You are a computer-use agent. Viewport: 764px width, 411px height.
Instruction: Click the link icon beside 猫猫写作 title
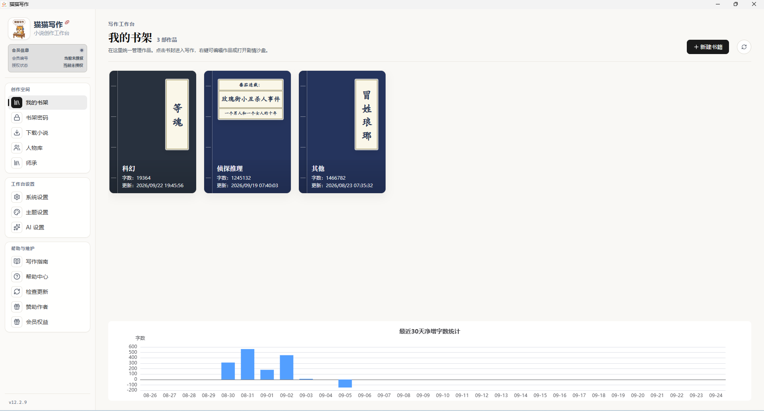(67, 22)
